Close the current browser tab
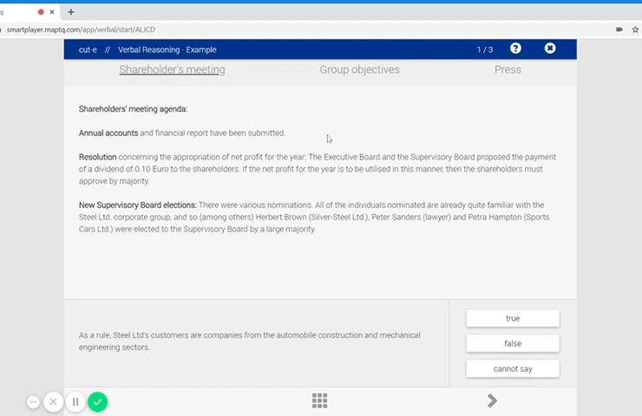The image size is (642, 416). 53,11
